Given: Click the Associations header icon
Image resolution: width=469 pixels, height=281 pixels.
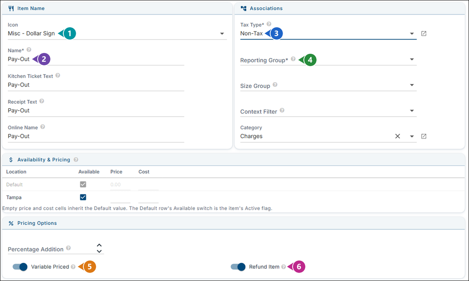Looking at the screenshot, I should point(243,8).
